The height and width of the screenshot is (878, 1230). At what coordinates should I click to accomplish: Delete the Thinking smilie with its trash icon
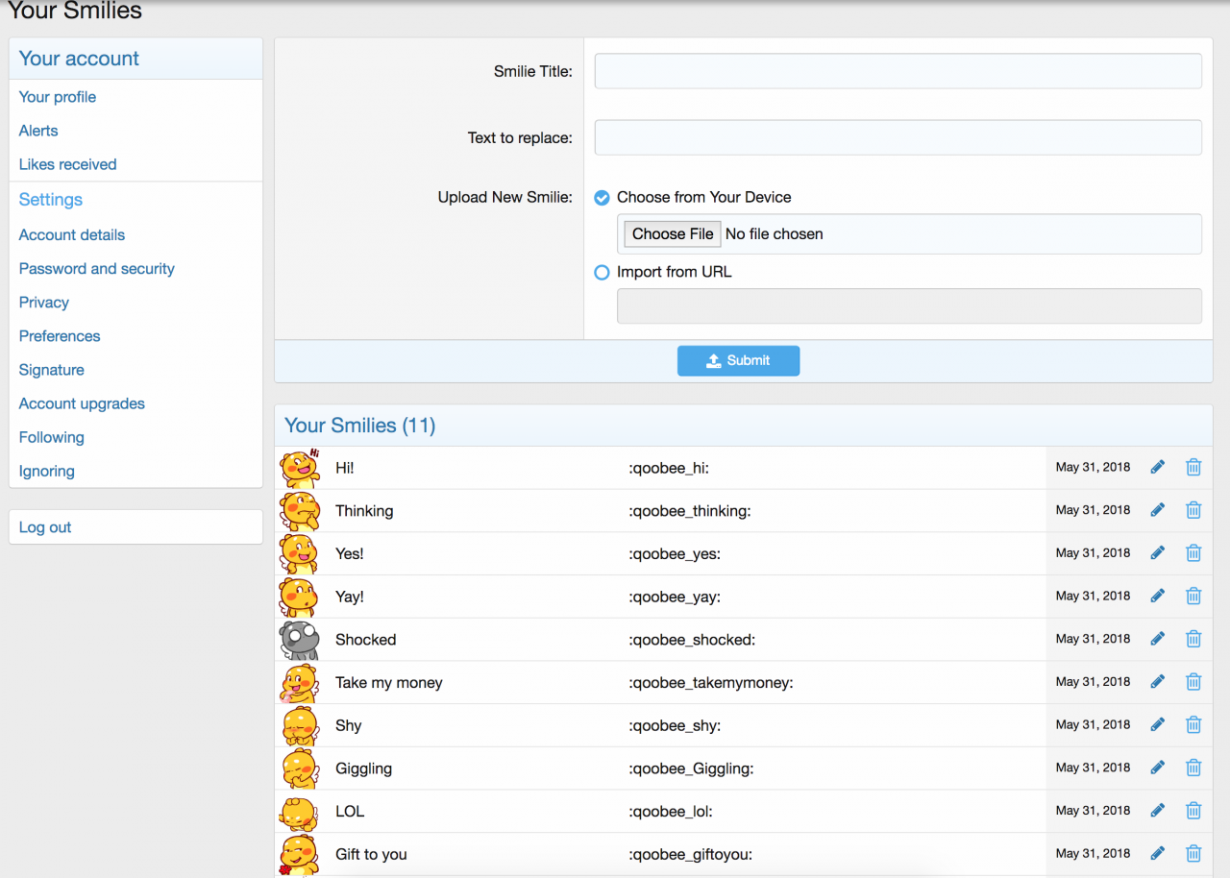point(1193,510)
